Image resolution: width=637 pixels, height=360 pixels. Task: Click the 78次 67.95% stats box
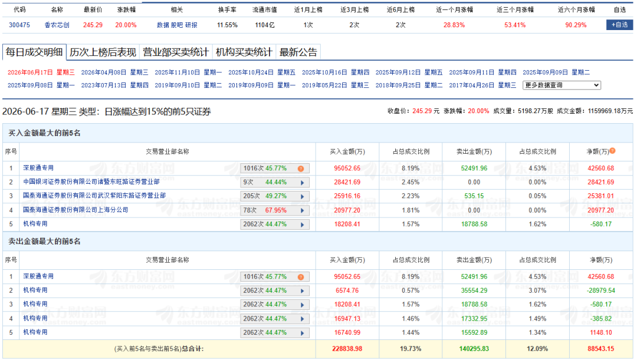[x=275, y=211]
